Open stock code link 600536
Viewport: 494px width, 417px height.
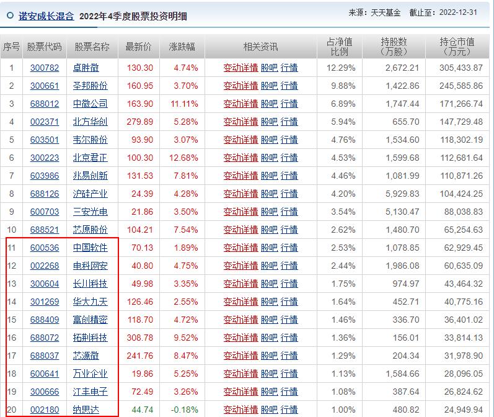[45, 248]
